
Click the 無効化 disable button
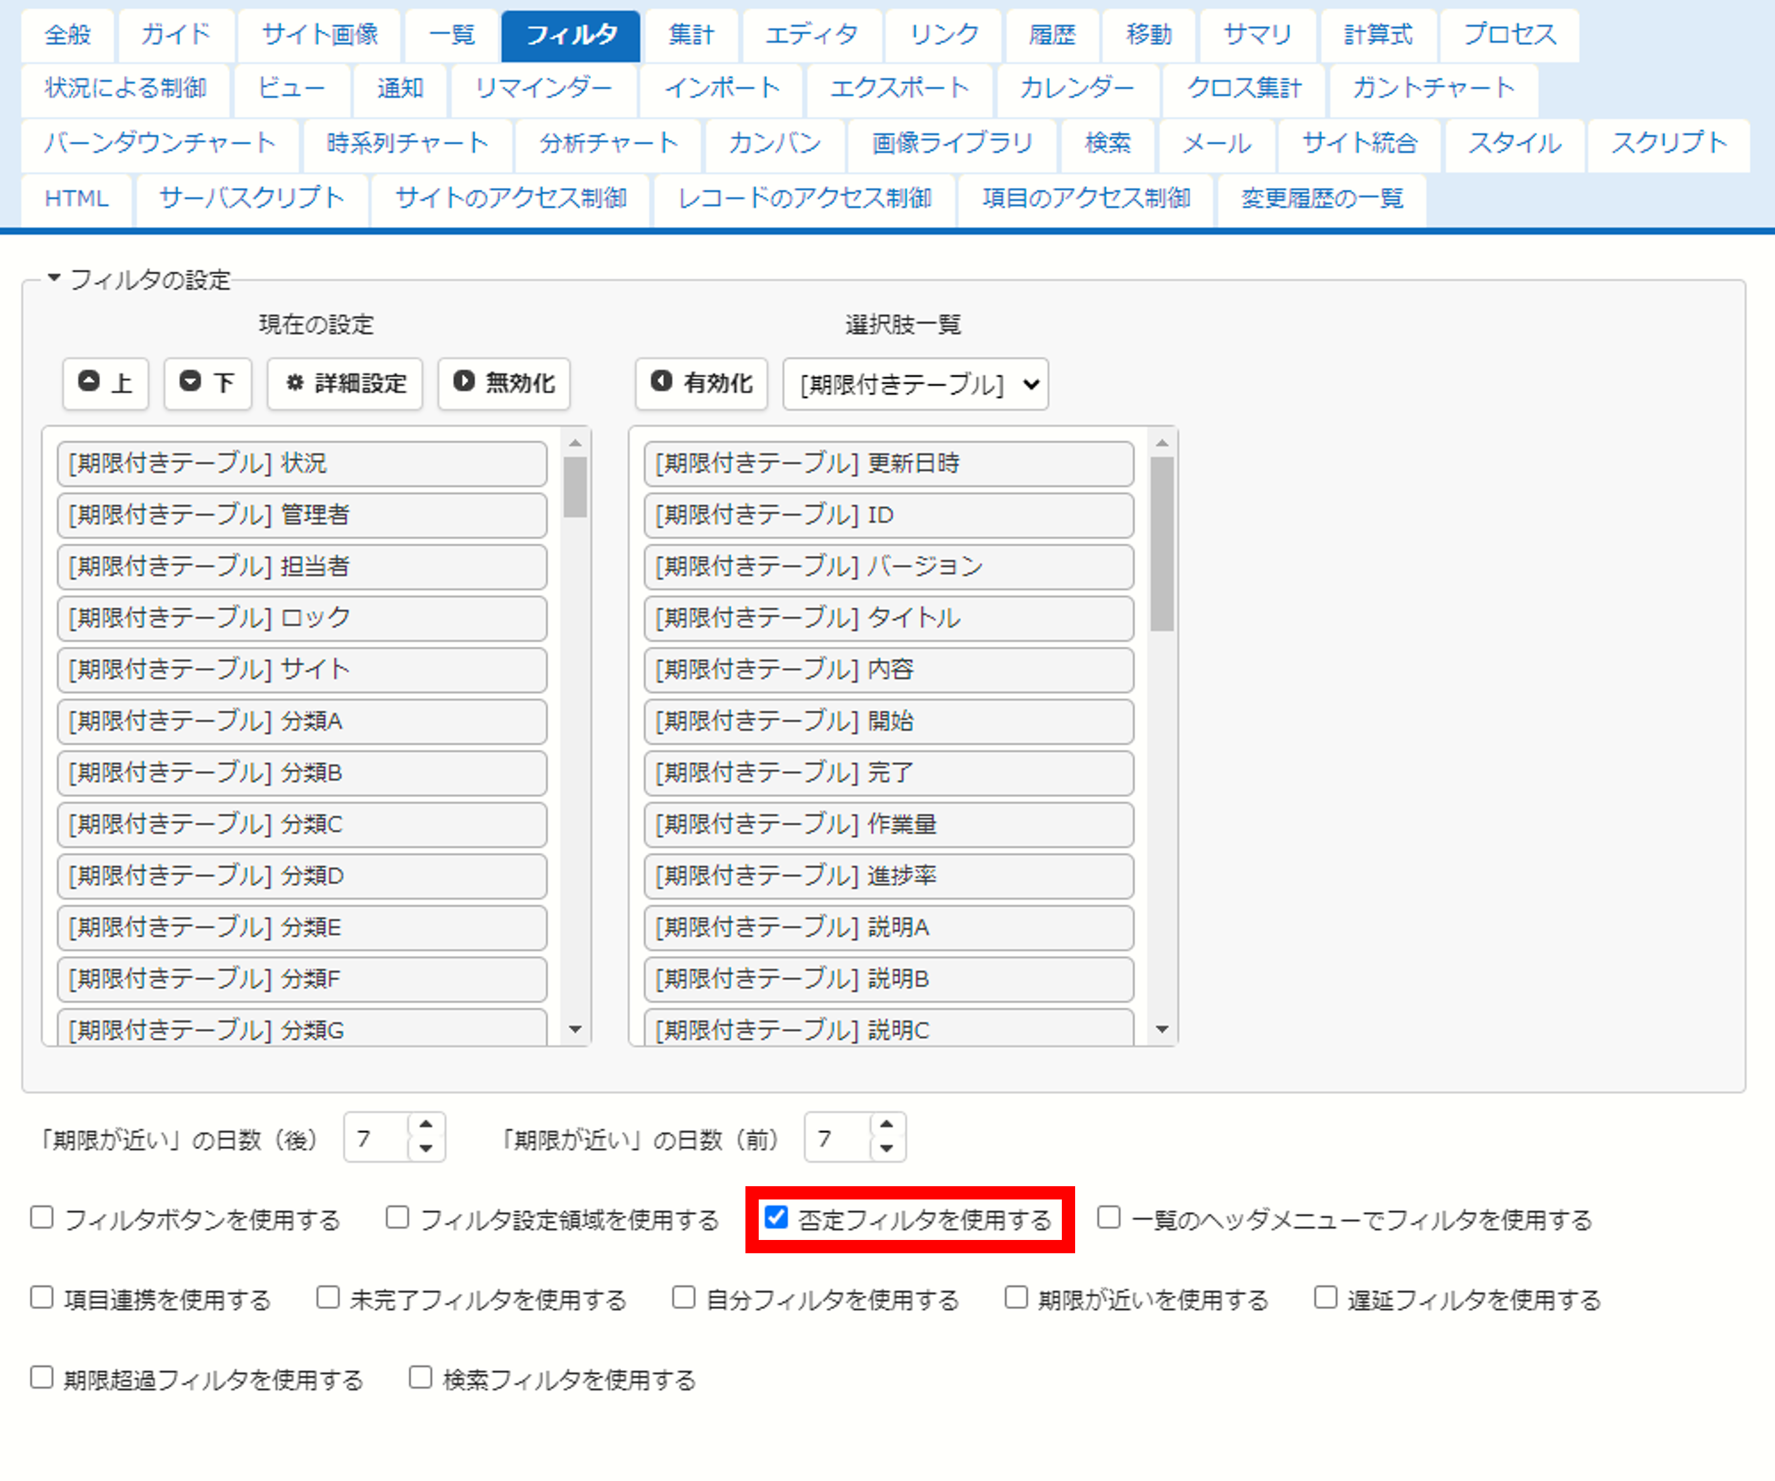[504, 383]
